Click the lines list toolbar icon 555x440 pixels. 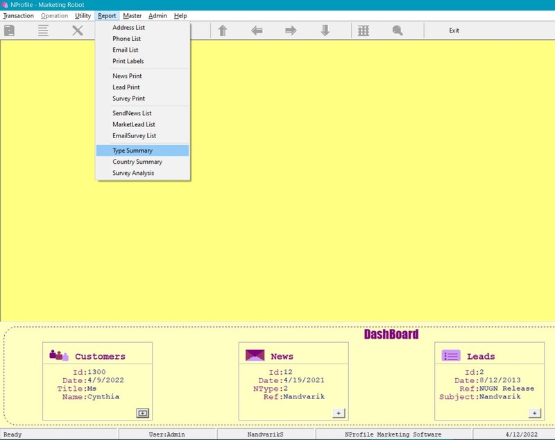click(43, 31)
